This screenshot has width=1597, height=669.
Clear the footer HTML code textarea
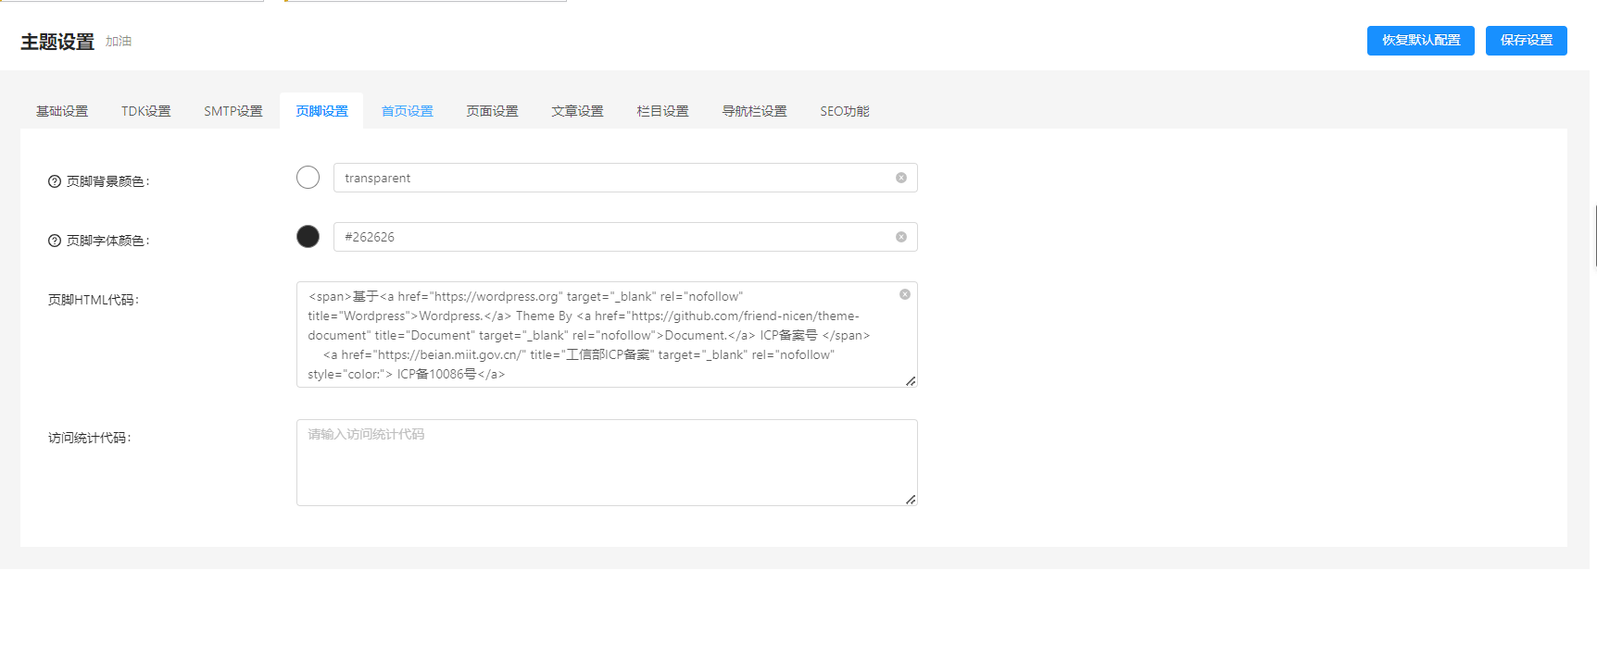tap(905, 294)
